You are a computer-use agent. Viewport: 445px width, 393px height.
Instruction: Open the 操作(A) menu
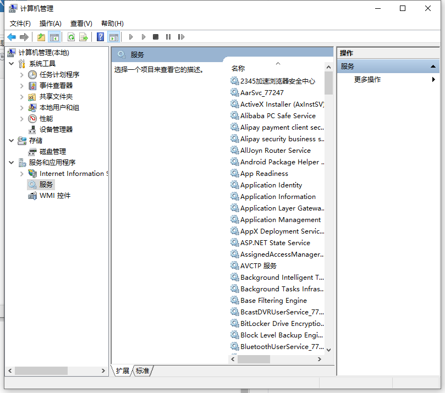pyautogui.click(x=50, y=23)
